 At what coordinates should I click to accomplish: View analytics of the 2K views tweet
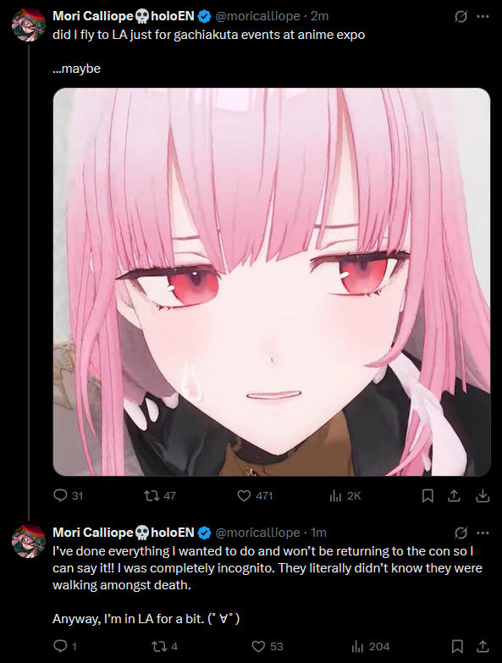click(335, 495)
